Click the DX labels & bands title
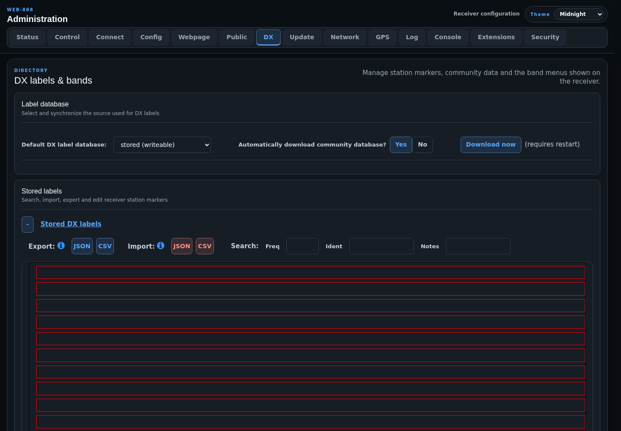The width and height of the screenshot is (621, 431). pos(53,81)
